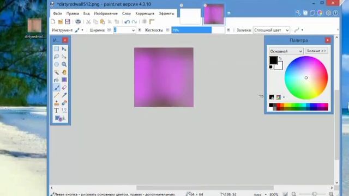349x196 pixels.
Task: Increase Жесткость hardness with plus button
Action: 228,30
